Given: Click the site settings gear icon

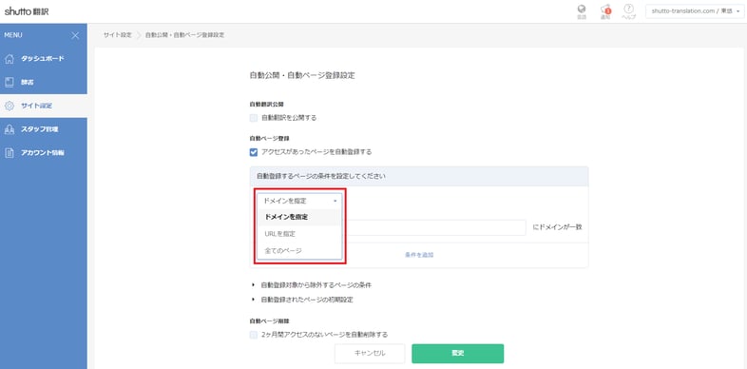Looking at the screenshot, I should tap(10, 106).
